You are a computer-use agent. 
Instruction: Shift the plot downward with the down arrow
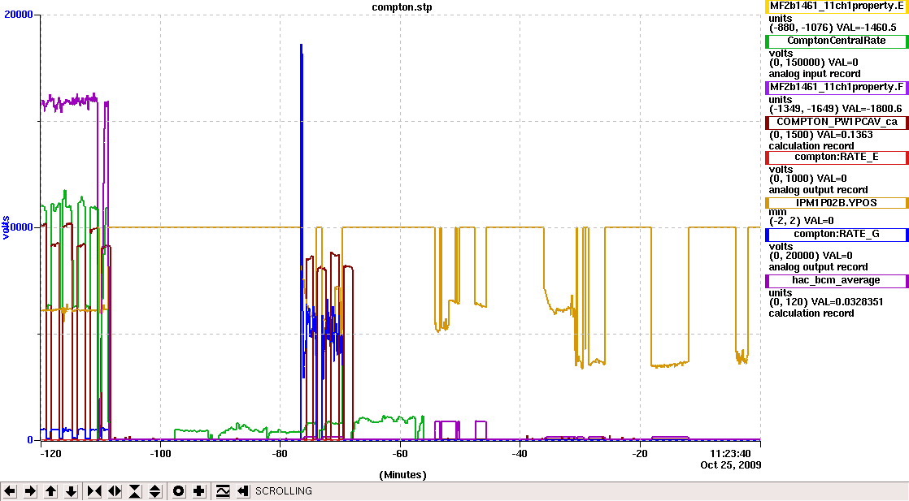pos(71,491)
